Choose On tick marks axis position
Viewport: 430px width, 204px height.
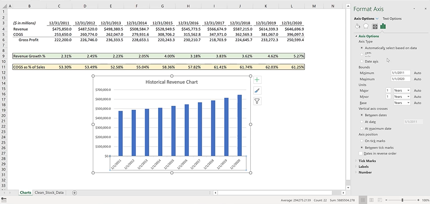tap(362, 141)
